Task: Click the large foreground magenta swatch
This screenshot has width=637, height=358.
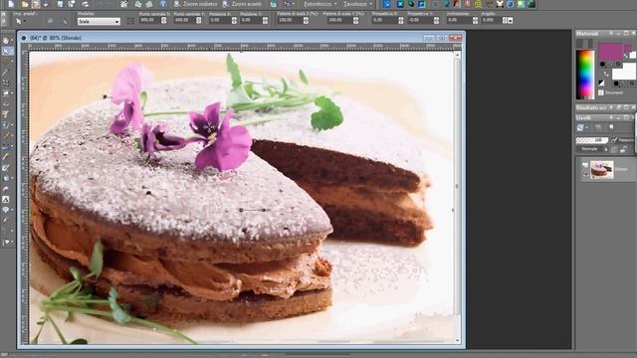Action: 610,52
